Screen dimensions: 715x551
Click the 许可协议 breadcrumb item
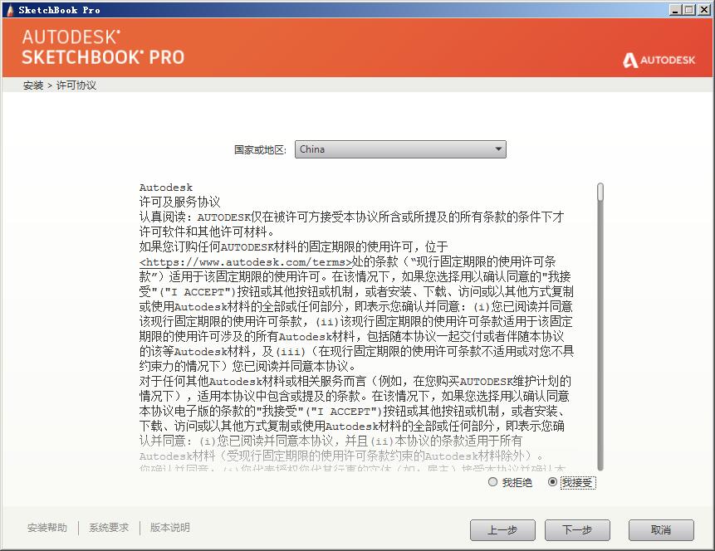(76, 85)
